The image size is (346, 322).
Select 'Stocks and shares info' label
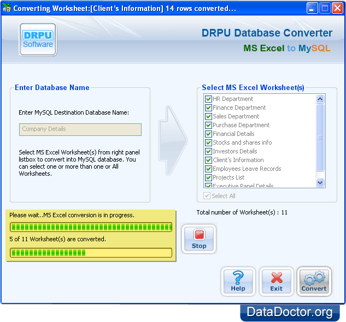[242, 142]
